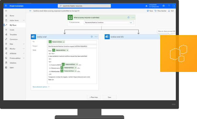Remove the feature attribute token in To field
Screen dimensions: 197x119
pyautogui.click(x=64, y=42)
